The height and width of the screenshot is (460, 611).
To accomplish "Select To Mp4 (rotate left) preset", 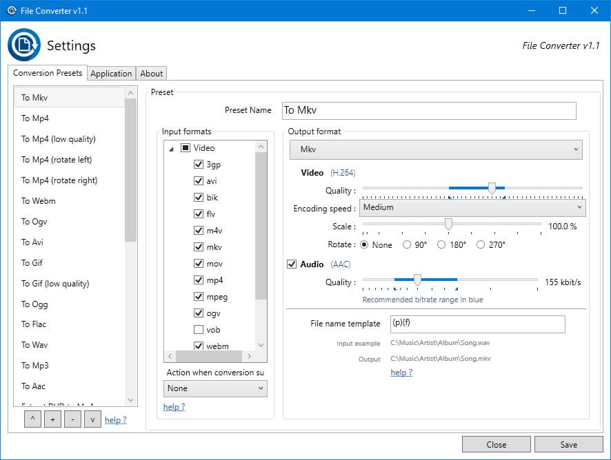I will (x=70, y=160).
